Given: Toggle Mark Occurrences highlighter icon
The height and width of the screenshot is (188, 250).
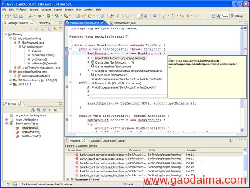Looking at the screenshot, I should point(140,16).
